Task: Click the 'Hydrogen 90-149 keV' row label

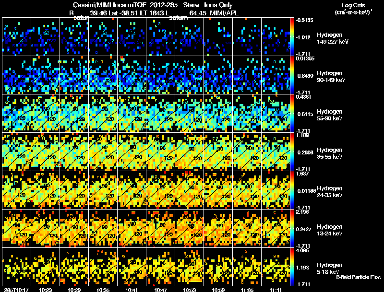Action: point(331,77)
